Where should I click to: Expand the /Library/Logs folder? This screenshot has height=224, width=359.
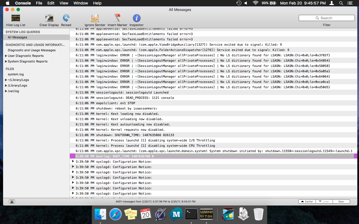pyautogui.click(x=6, y=85)
